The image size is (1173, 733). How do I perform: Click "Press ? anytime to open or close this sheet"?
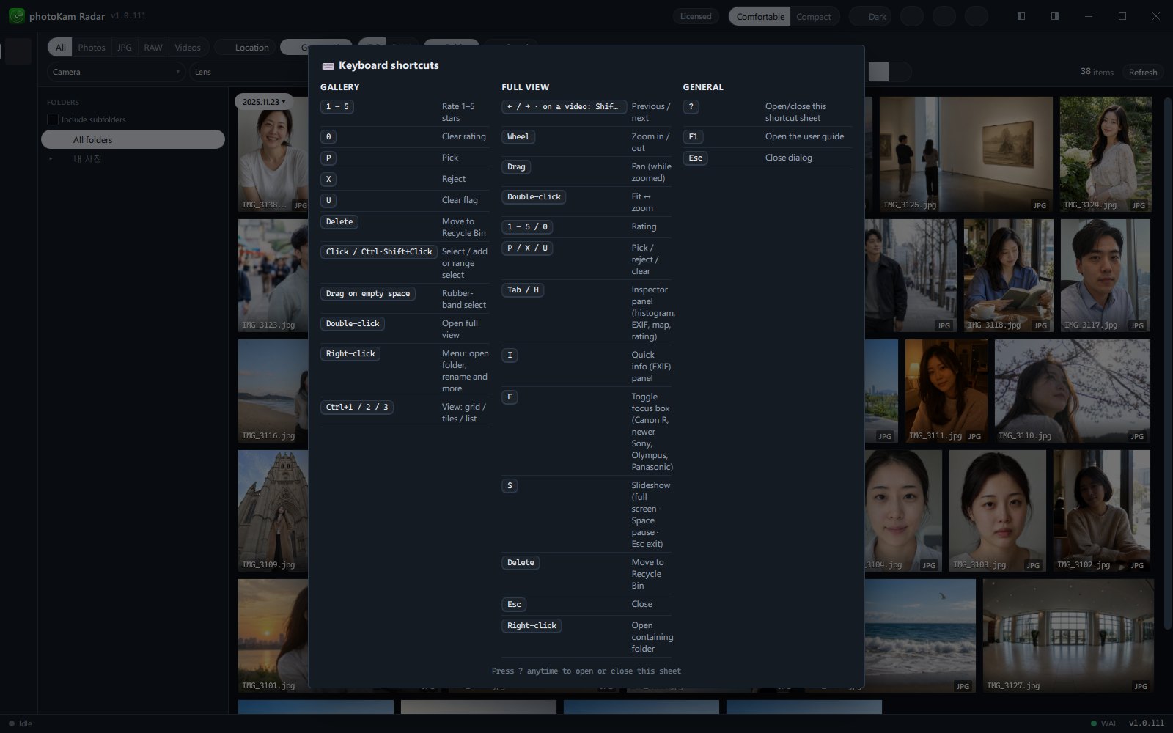586,671
